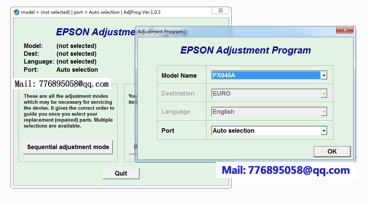Viewport: 368px width, 203px height.
Task: Click the Language dropdown arrow
Action: [324, 112]
